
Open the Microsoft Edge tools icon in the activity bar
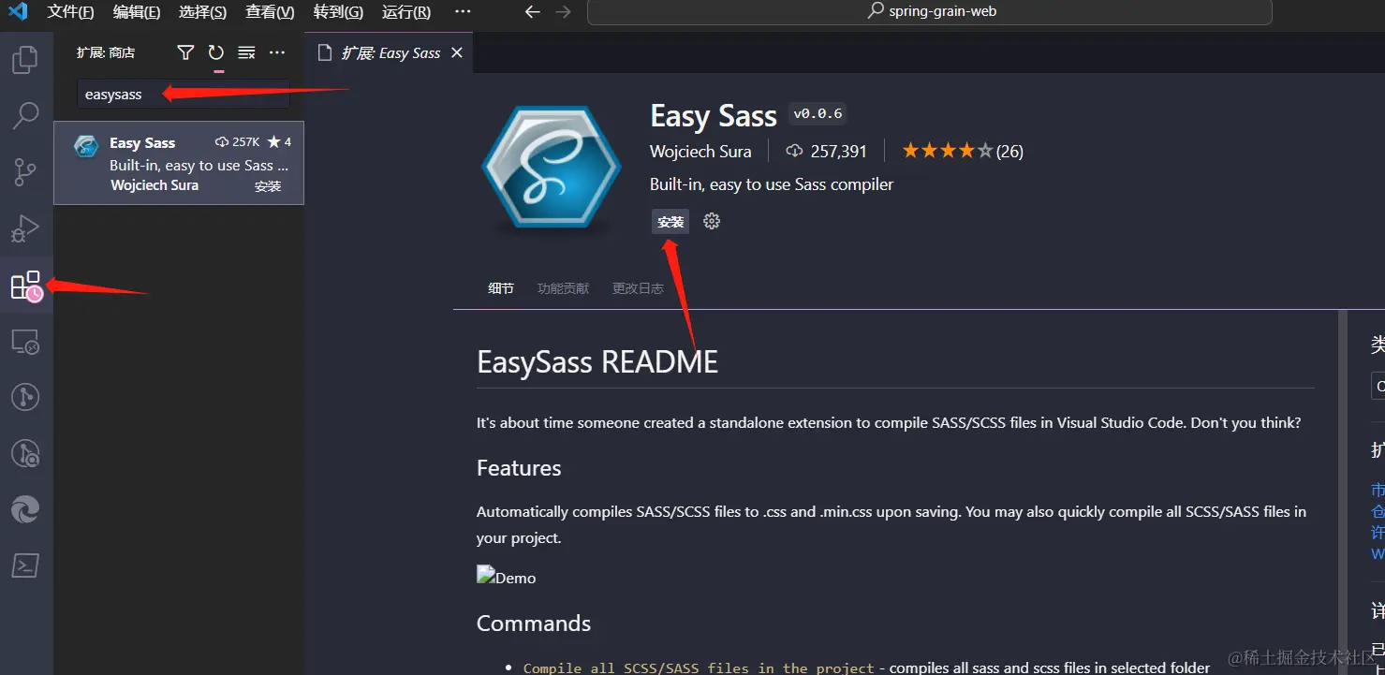pos(24,510)
